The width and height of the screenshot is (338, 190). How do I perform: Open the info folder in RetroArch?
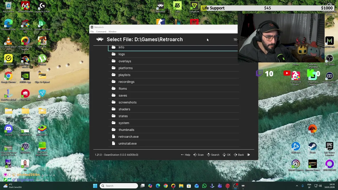(173, 47)
